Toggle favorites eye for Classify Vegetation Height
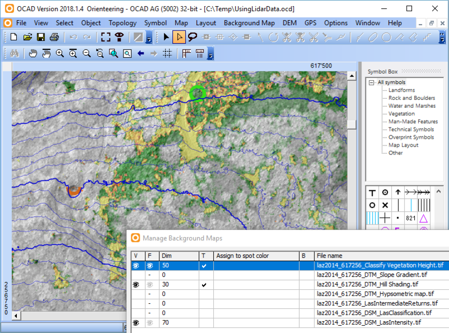Image resolution: width=449 pixels, height=333 pixels. coord(149,266)
